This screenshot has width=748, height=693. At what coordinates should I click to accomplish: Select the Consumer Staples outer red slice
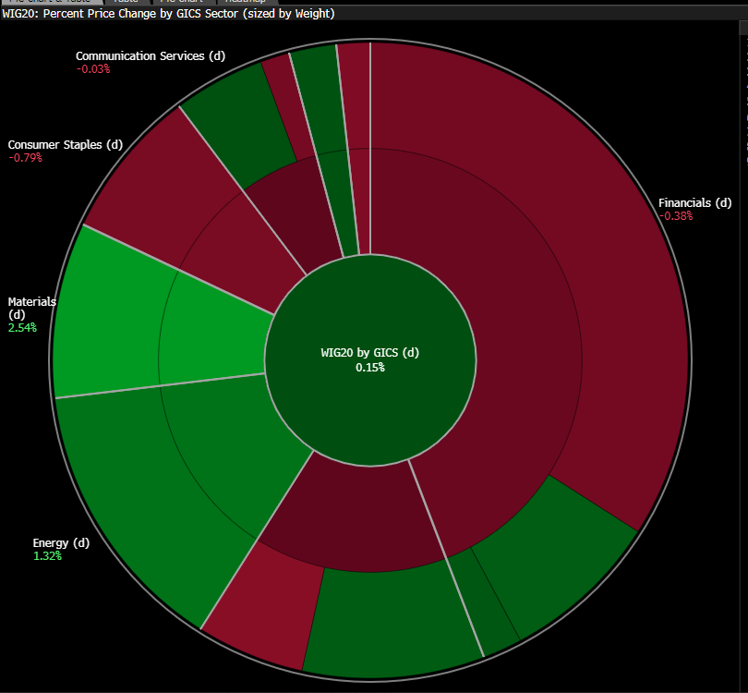(x=163, y=186)
